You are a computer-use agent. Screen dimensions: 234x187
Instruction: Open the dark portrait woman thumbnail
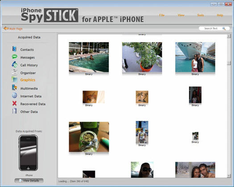(195, 95)
